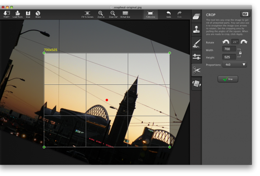
Task: Click the snapheal-original.jpg window title
Action: (128, 7)
